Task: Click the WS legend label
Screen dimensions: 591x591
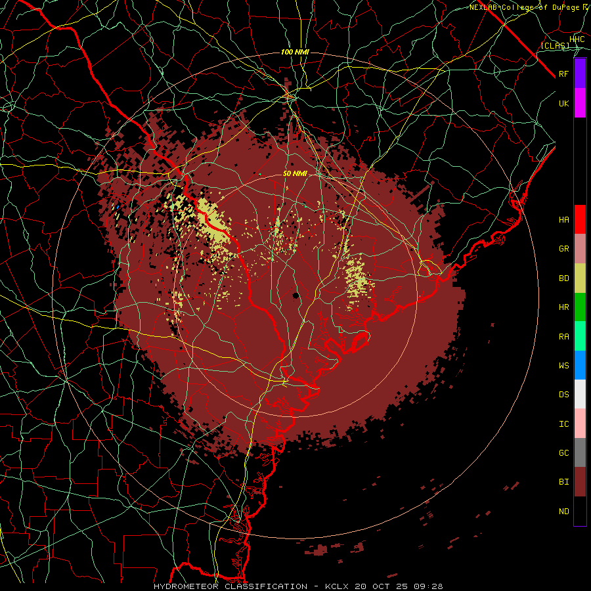Action: click(564, 366)
